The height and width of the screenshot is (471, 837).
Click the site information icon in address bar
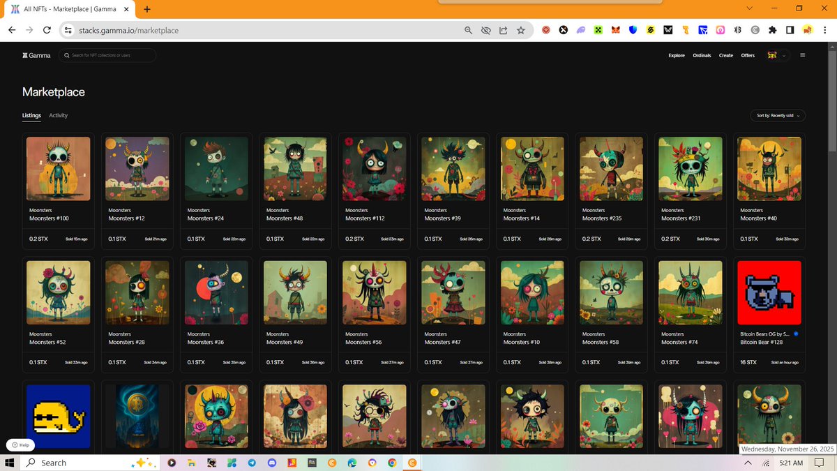click(68, 30)
